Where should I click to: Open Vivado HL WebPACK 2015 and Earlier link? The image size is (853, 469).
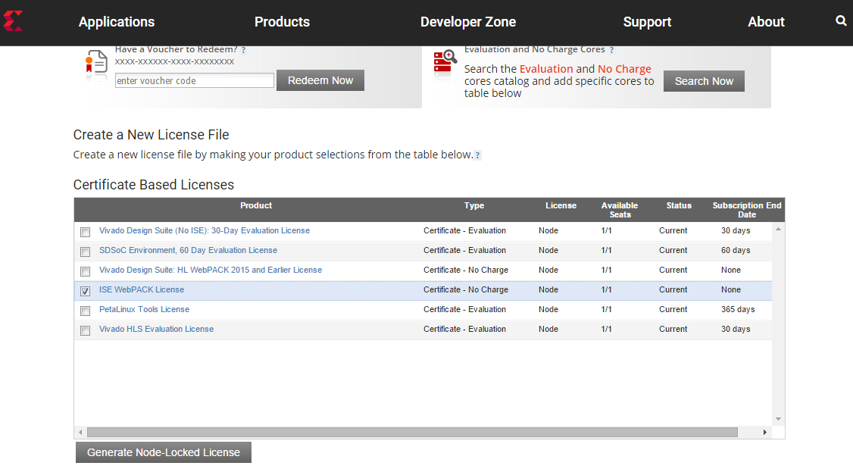coord(211,270)
